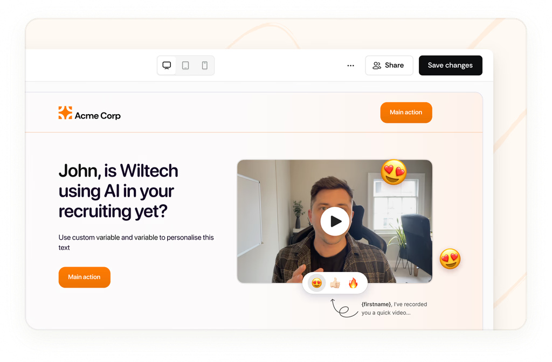The image size is (552, 362).
Task: Click Main action below the description text
Action: pos(84,277)
